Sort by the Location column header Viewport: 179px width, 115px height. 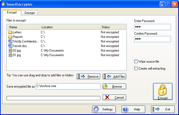click(x=69, y=27)
